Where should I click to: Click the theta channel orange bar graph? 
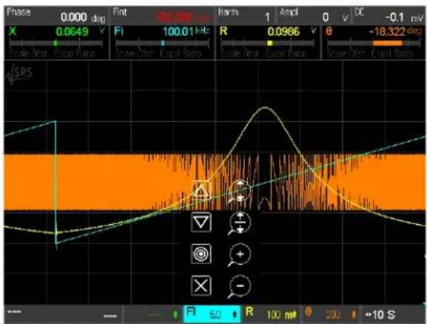(374, 43)
